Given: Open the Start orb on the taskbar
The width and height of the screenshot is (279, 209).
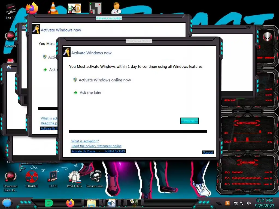Looking at the screenshot, I should coord(7,203).
